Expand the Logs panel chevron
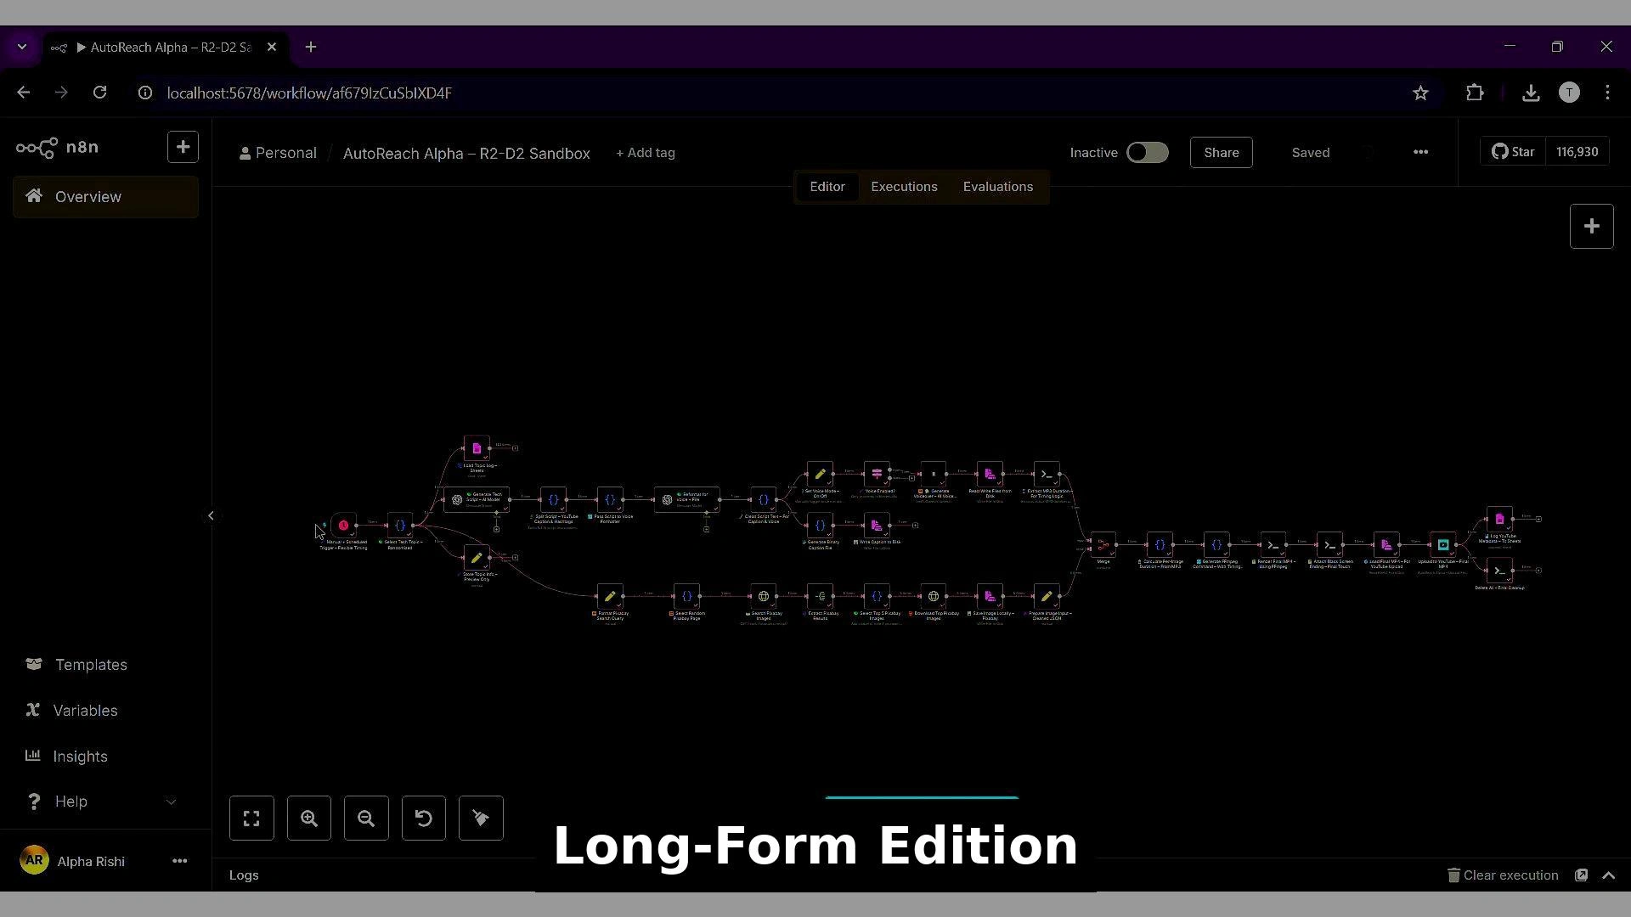Image resolution: width=1631 pixels, height=917 pixels. tap(1608, 875)
